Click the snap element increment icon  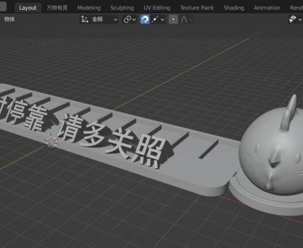click(x=155, y=19)
